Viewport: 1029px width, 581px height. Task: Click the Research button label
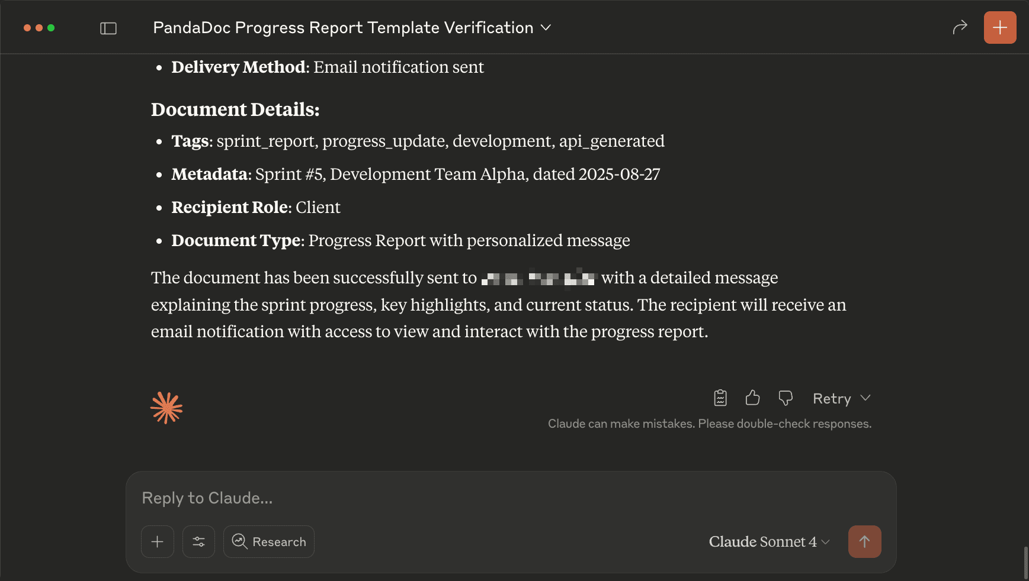[279, 541]
